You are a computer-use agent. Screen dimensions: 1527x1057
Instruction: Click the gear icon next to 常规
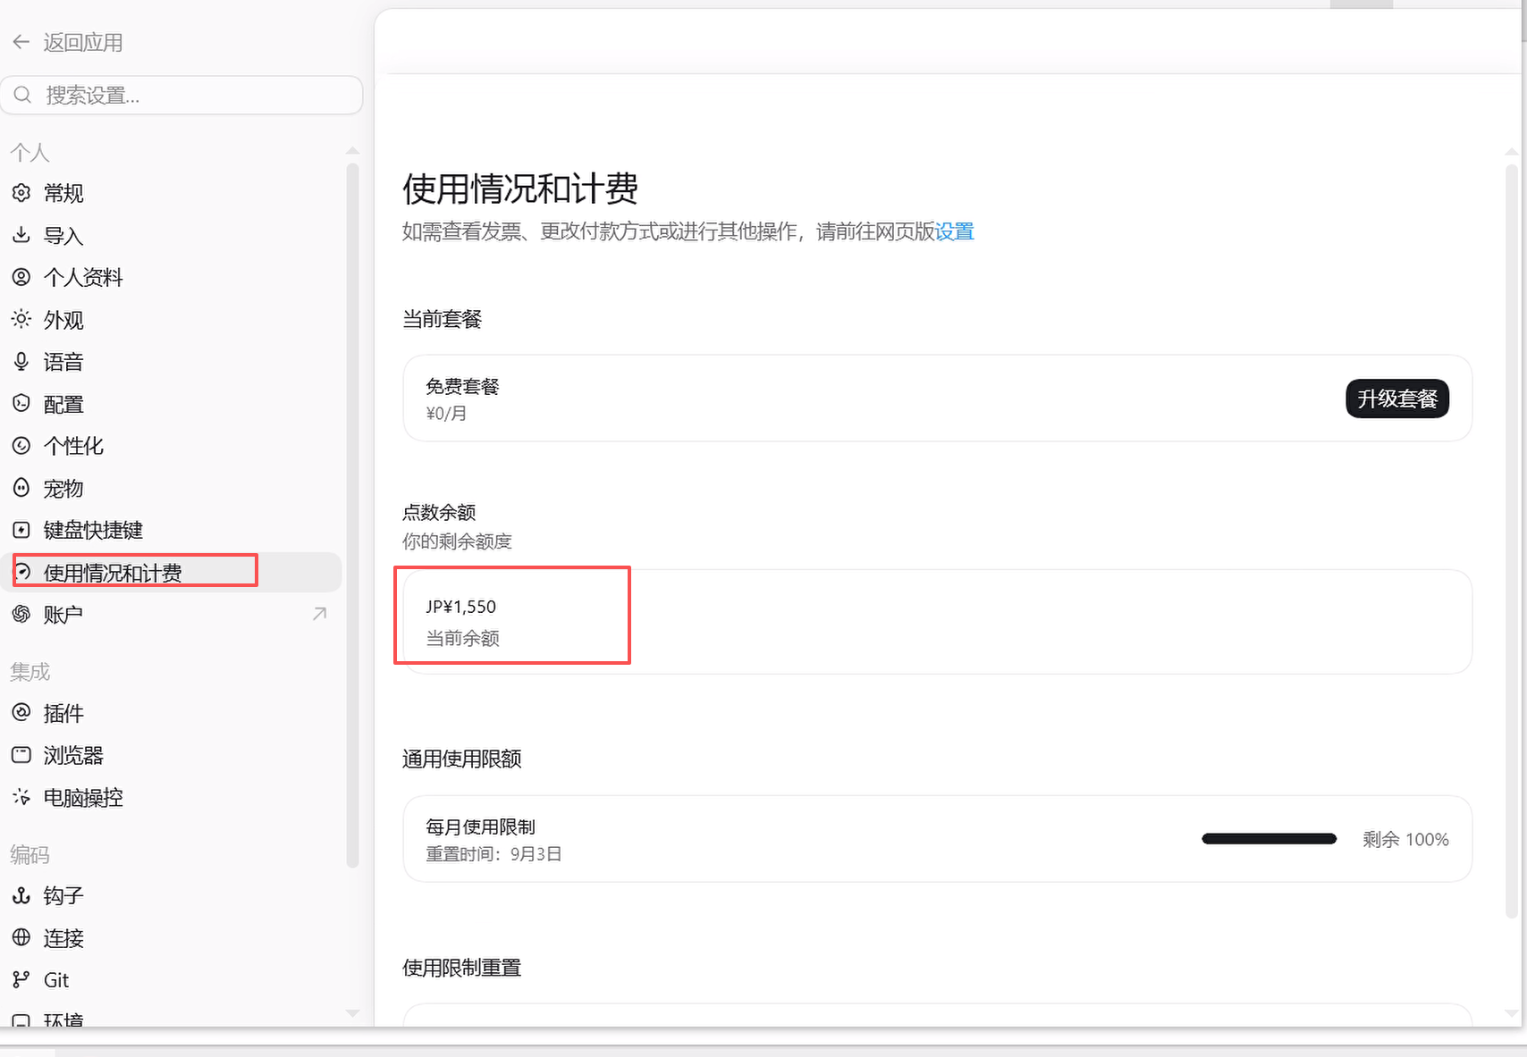[21, 192]
